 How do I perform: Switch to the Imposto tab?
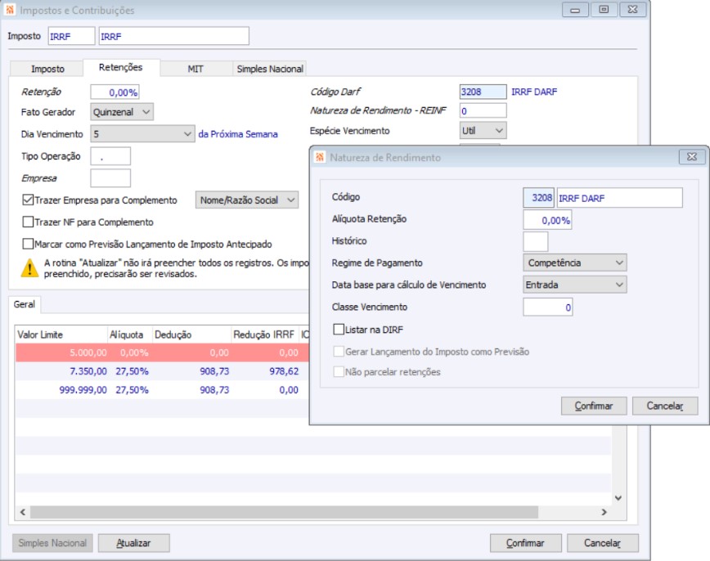point(47,69)
